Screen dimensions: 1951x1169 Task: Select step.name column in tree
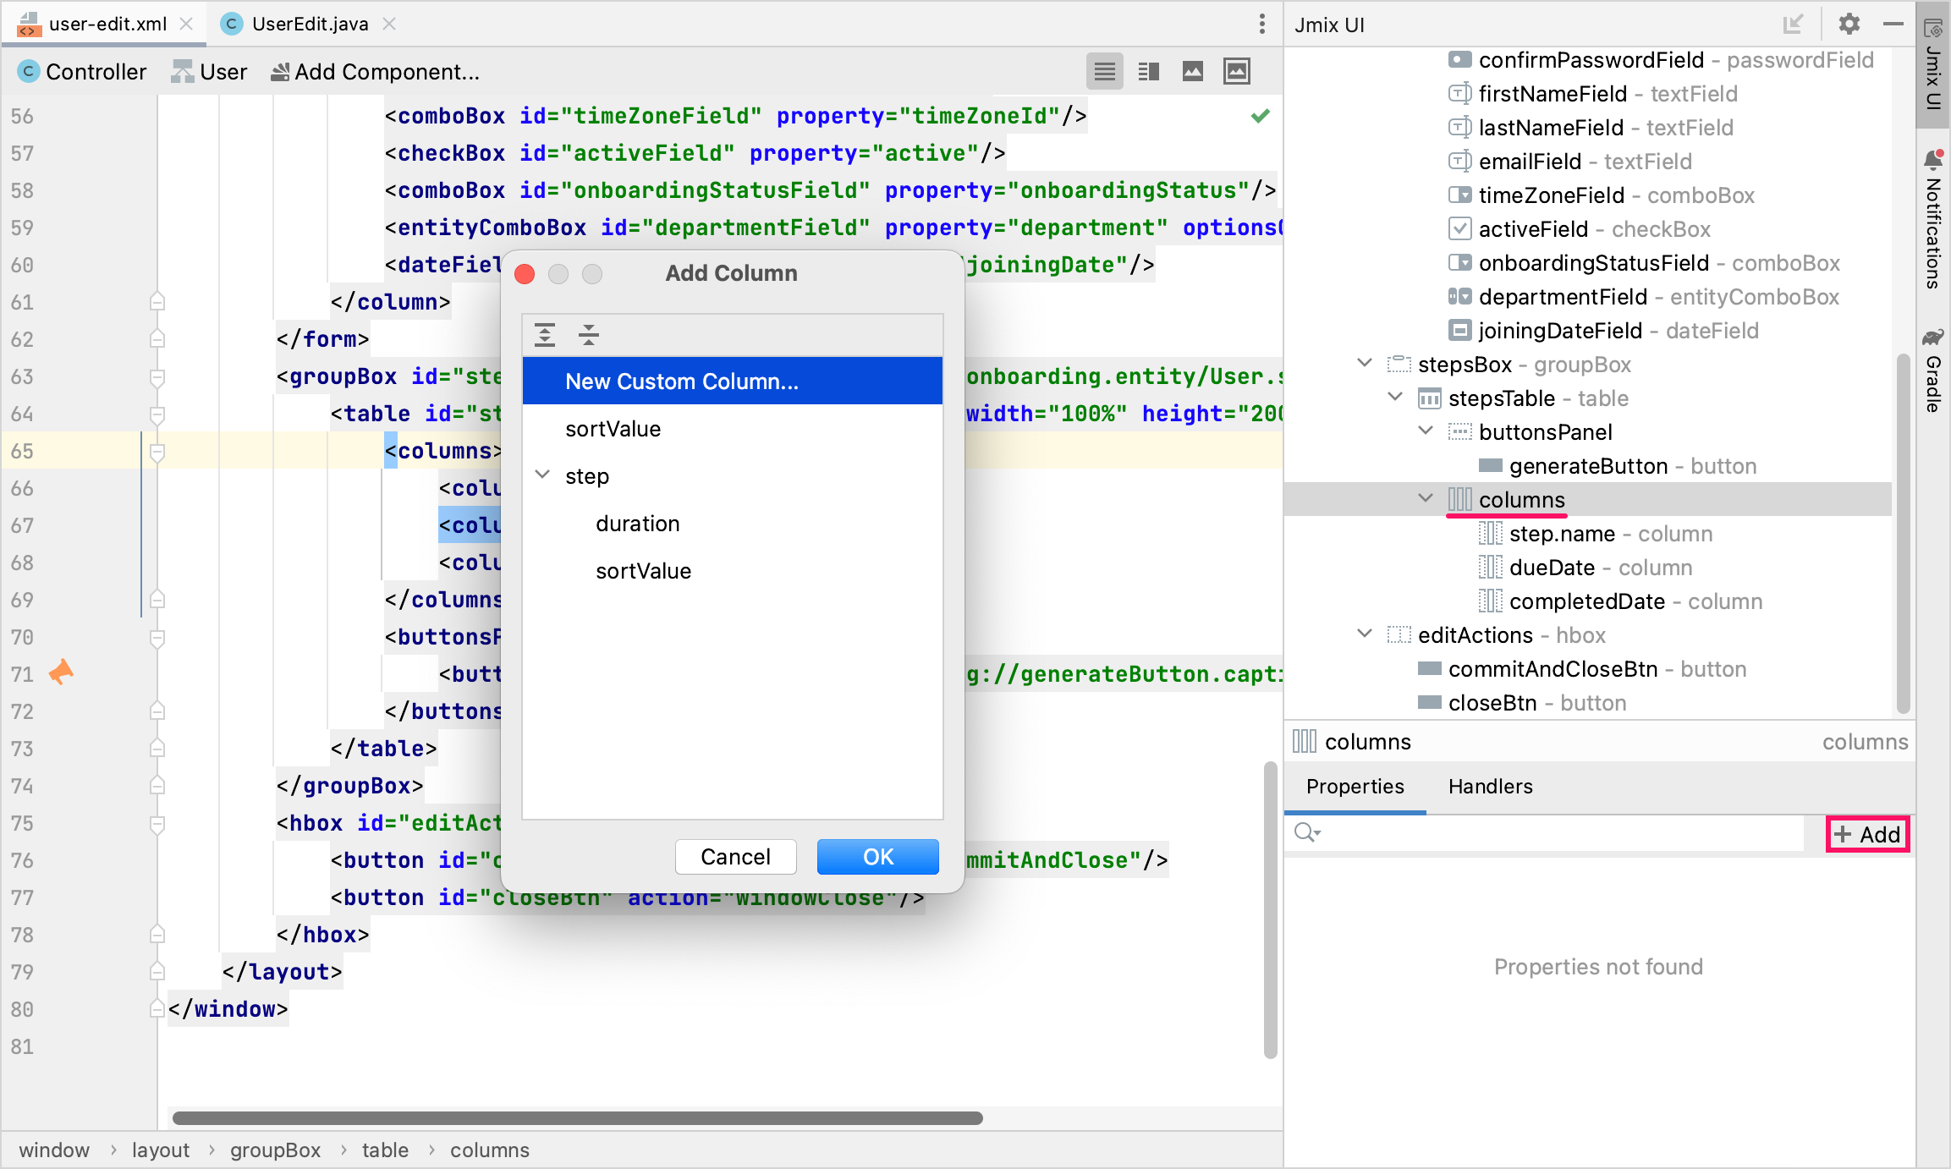point(1596,534)
